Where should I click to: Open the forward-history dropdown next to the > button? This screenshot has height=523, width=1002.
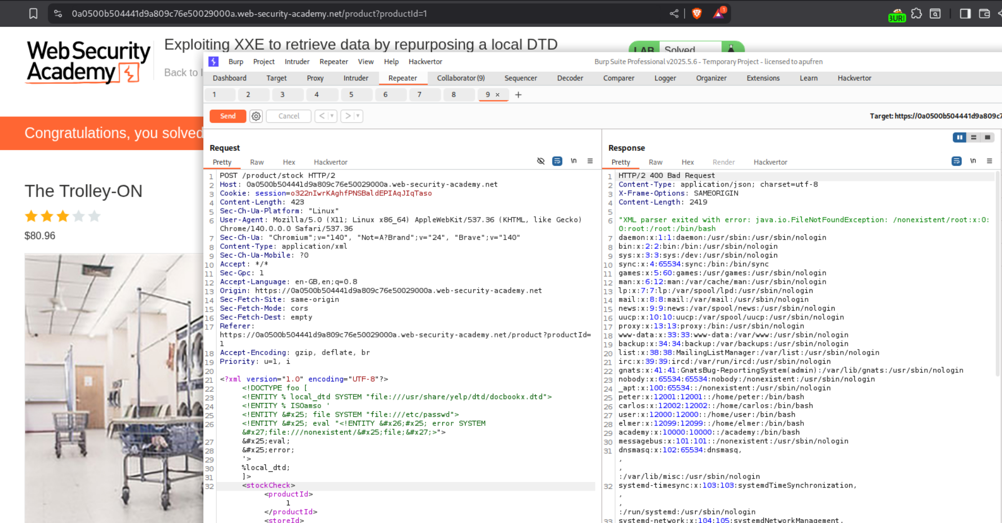tap(357, 116)
